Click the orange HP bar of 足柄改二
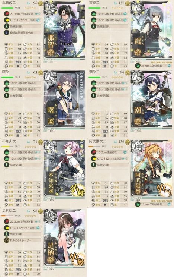This screenshot has height=277, width=174. click(x=7, y=216)
